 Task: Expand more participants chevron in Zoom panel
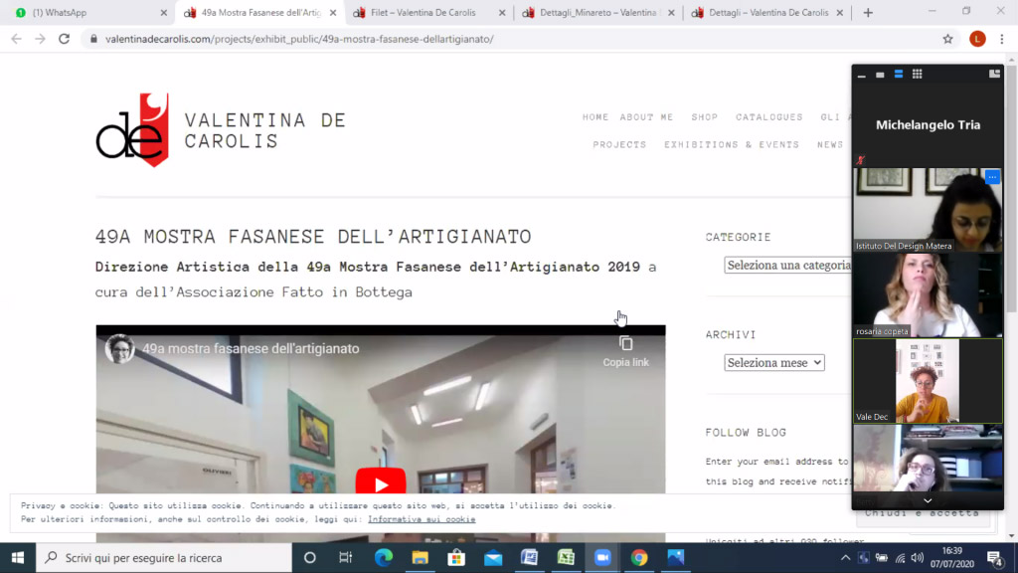click(x=928, y=501)
